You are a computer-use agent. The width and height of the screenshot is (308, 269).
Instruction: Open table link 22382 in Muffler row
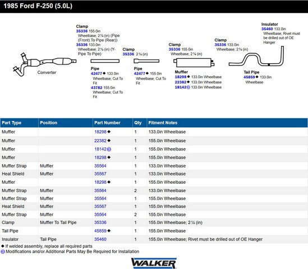tap(100, 141)
